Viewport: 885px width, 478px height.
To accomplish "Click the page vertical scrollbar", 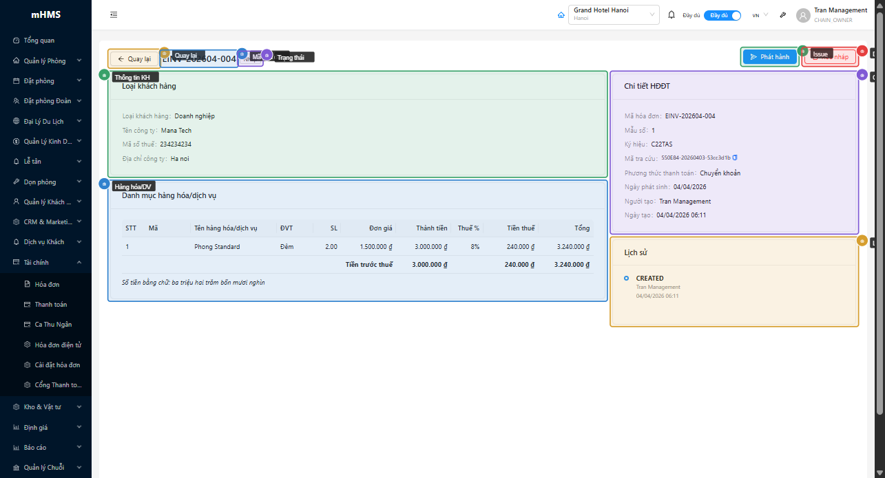I will tap(879, 206).
